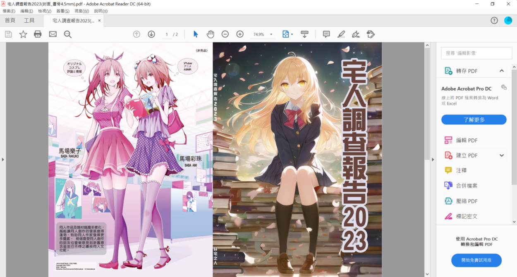Collapse the right tools pane
Image resolution: width=517 pixels, height=277 pixels.
[432, 159]
